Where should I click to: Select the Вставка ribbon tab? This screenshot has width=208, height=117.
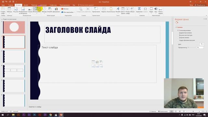click(18, 5)
